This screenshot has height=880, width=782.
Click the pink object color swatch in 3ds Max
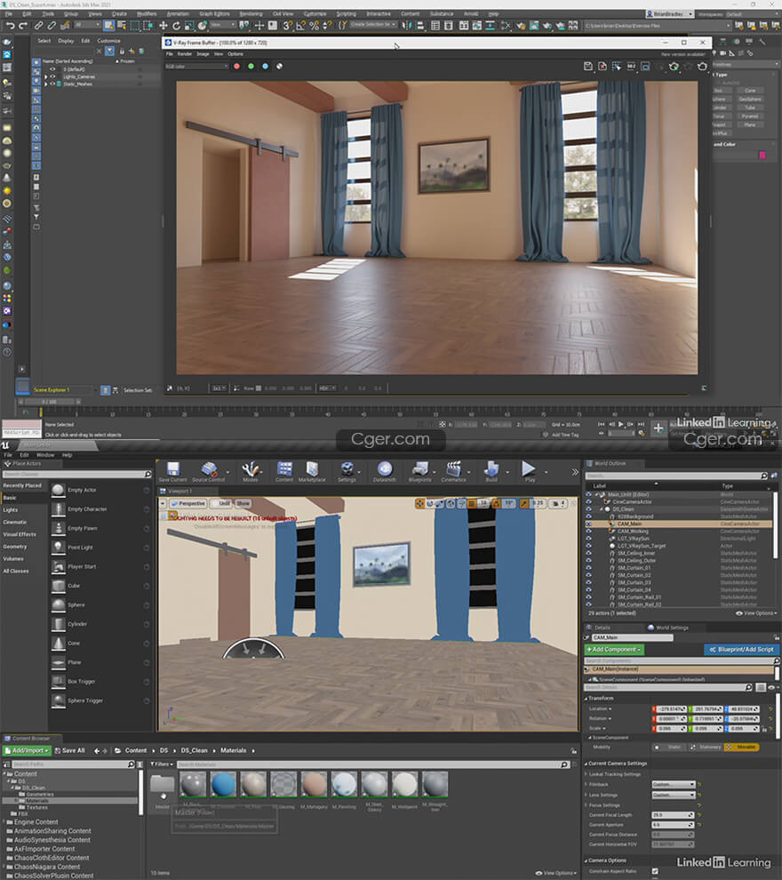(762, 155)
